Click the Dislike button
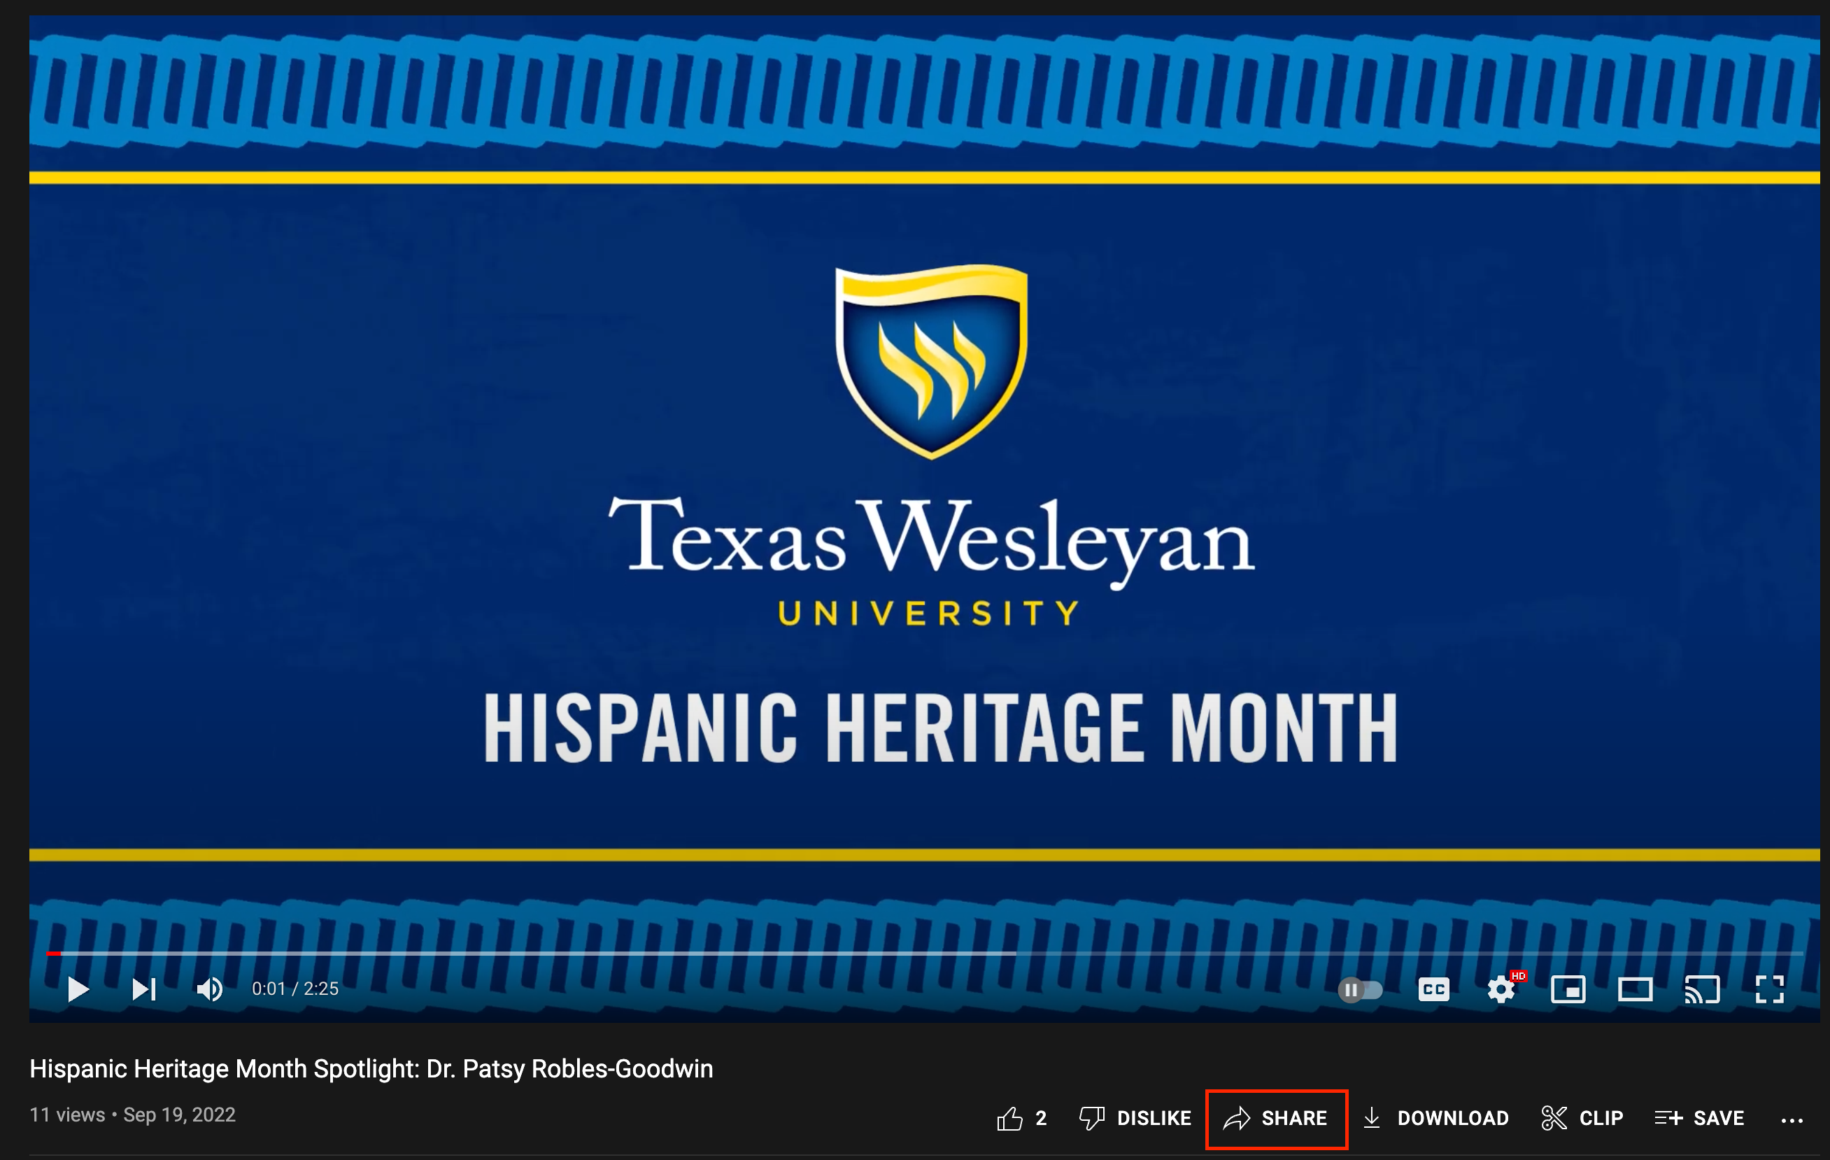The height and width of the screenshot is (1160, 1830). click(1135, 1118)
